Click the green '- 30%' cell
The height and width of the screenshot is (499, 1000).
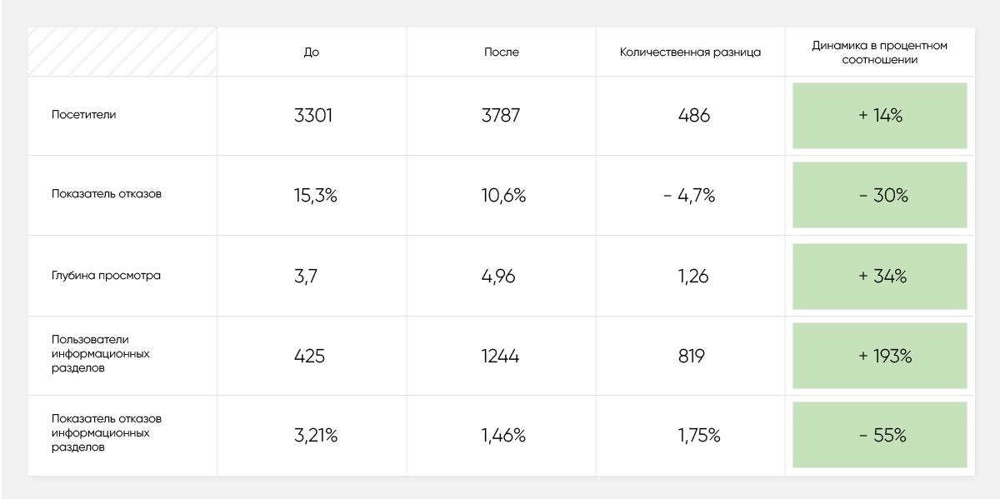[880, 195]
